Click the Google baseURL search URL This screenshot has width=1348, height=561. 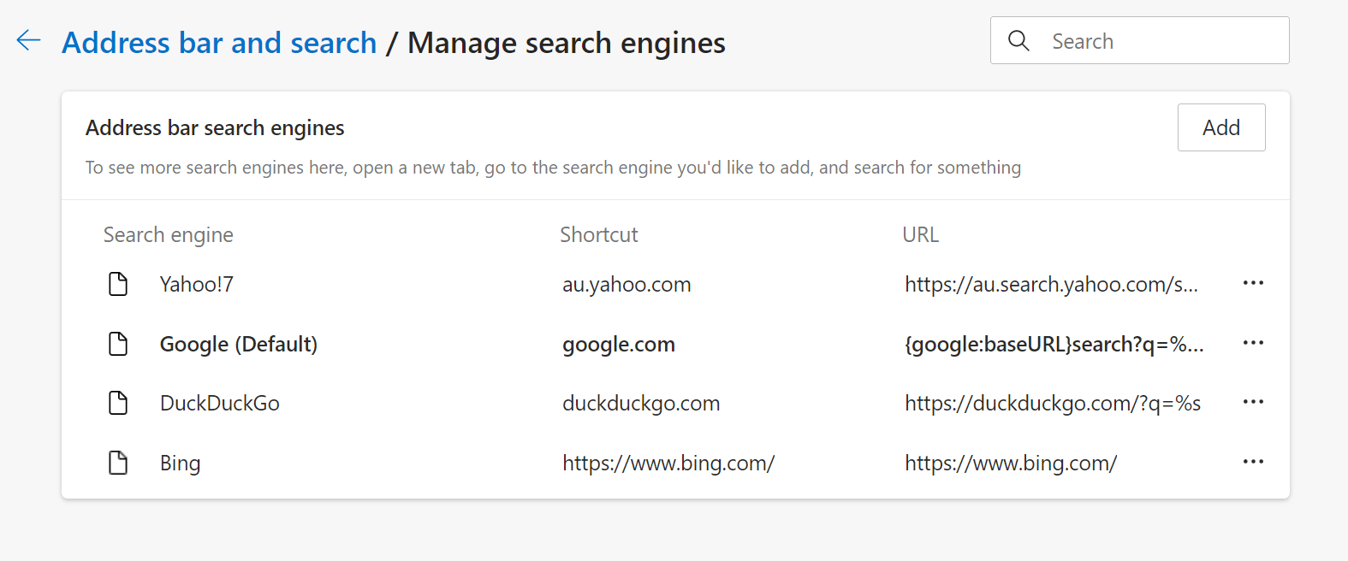(x=1054, y=344)
